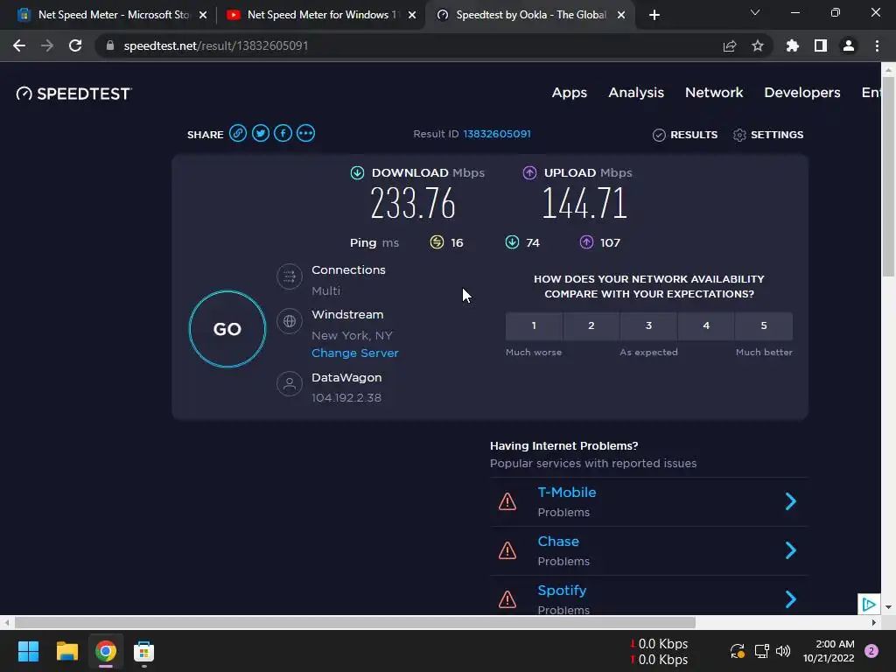896x672 pixels.
Task: Open the Chase link
Action: pyautogui.click(x=558, y=542)
